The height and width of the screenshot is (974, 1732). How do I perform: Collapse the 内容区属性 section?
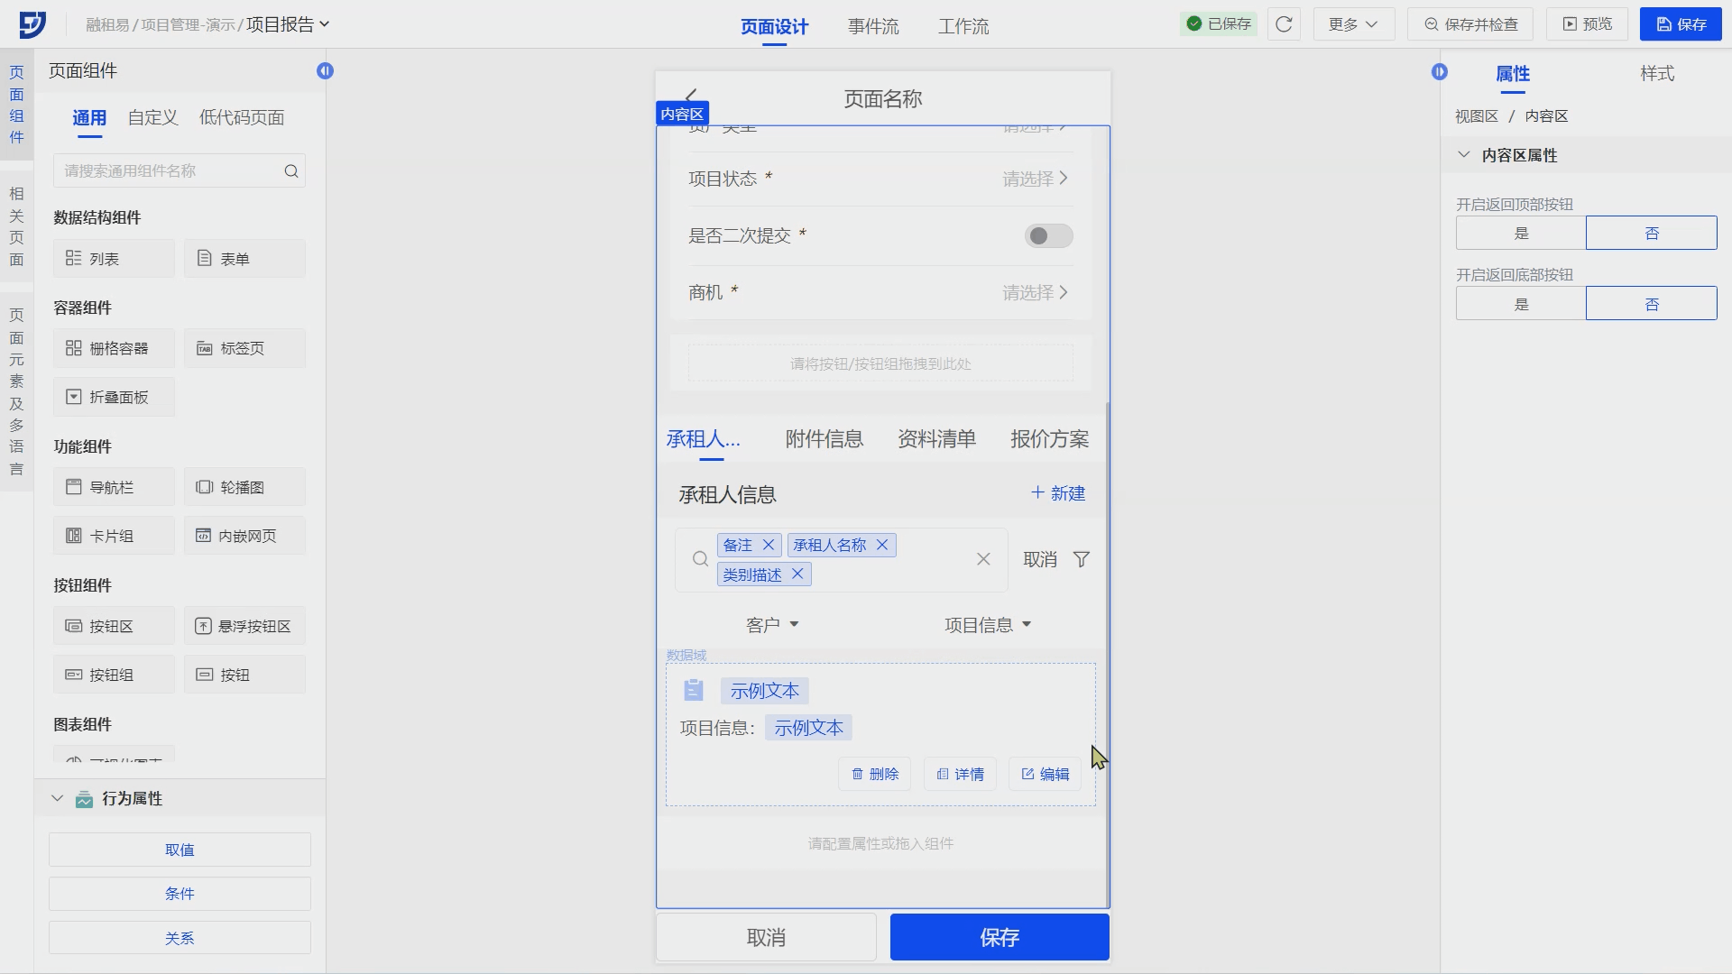point(1463,155)
